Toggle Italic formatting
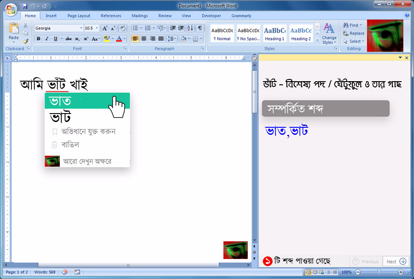Screen dimensions: 414x279 tap(47, 39)
